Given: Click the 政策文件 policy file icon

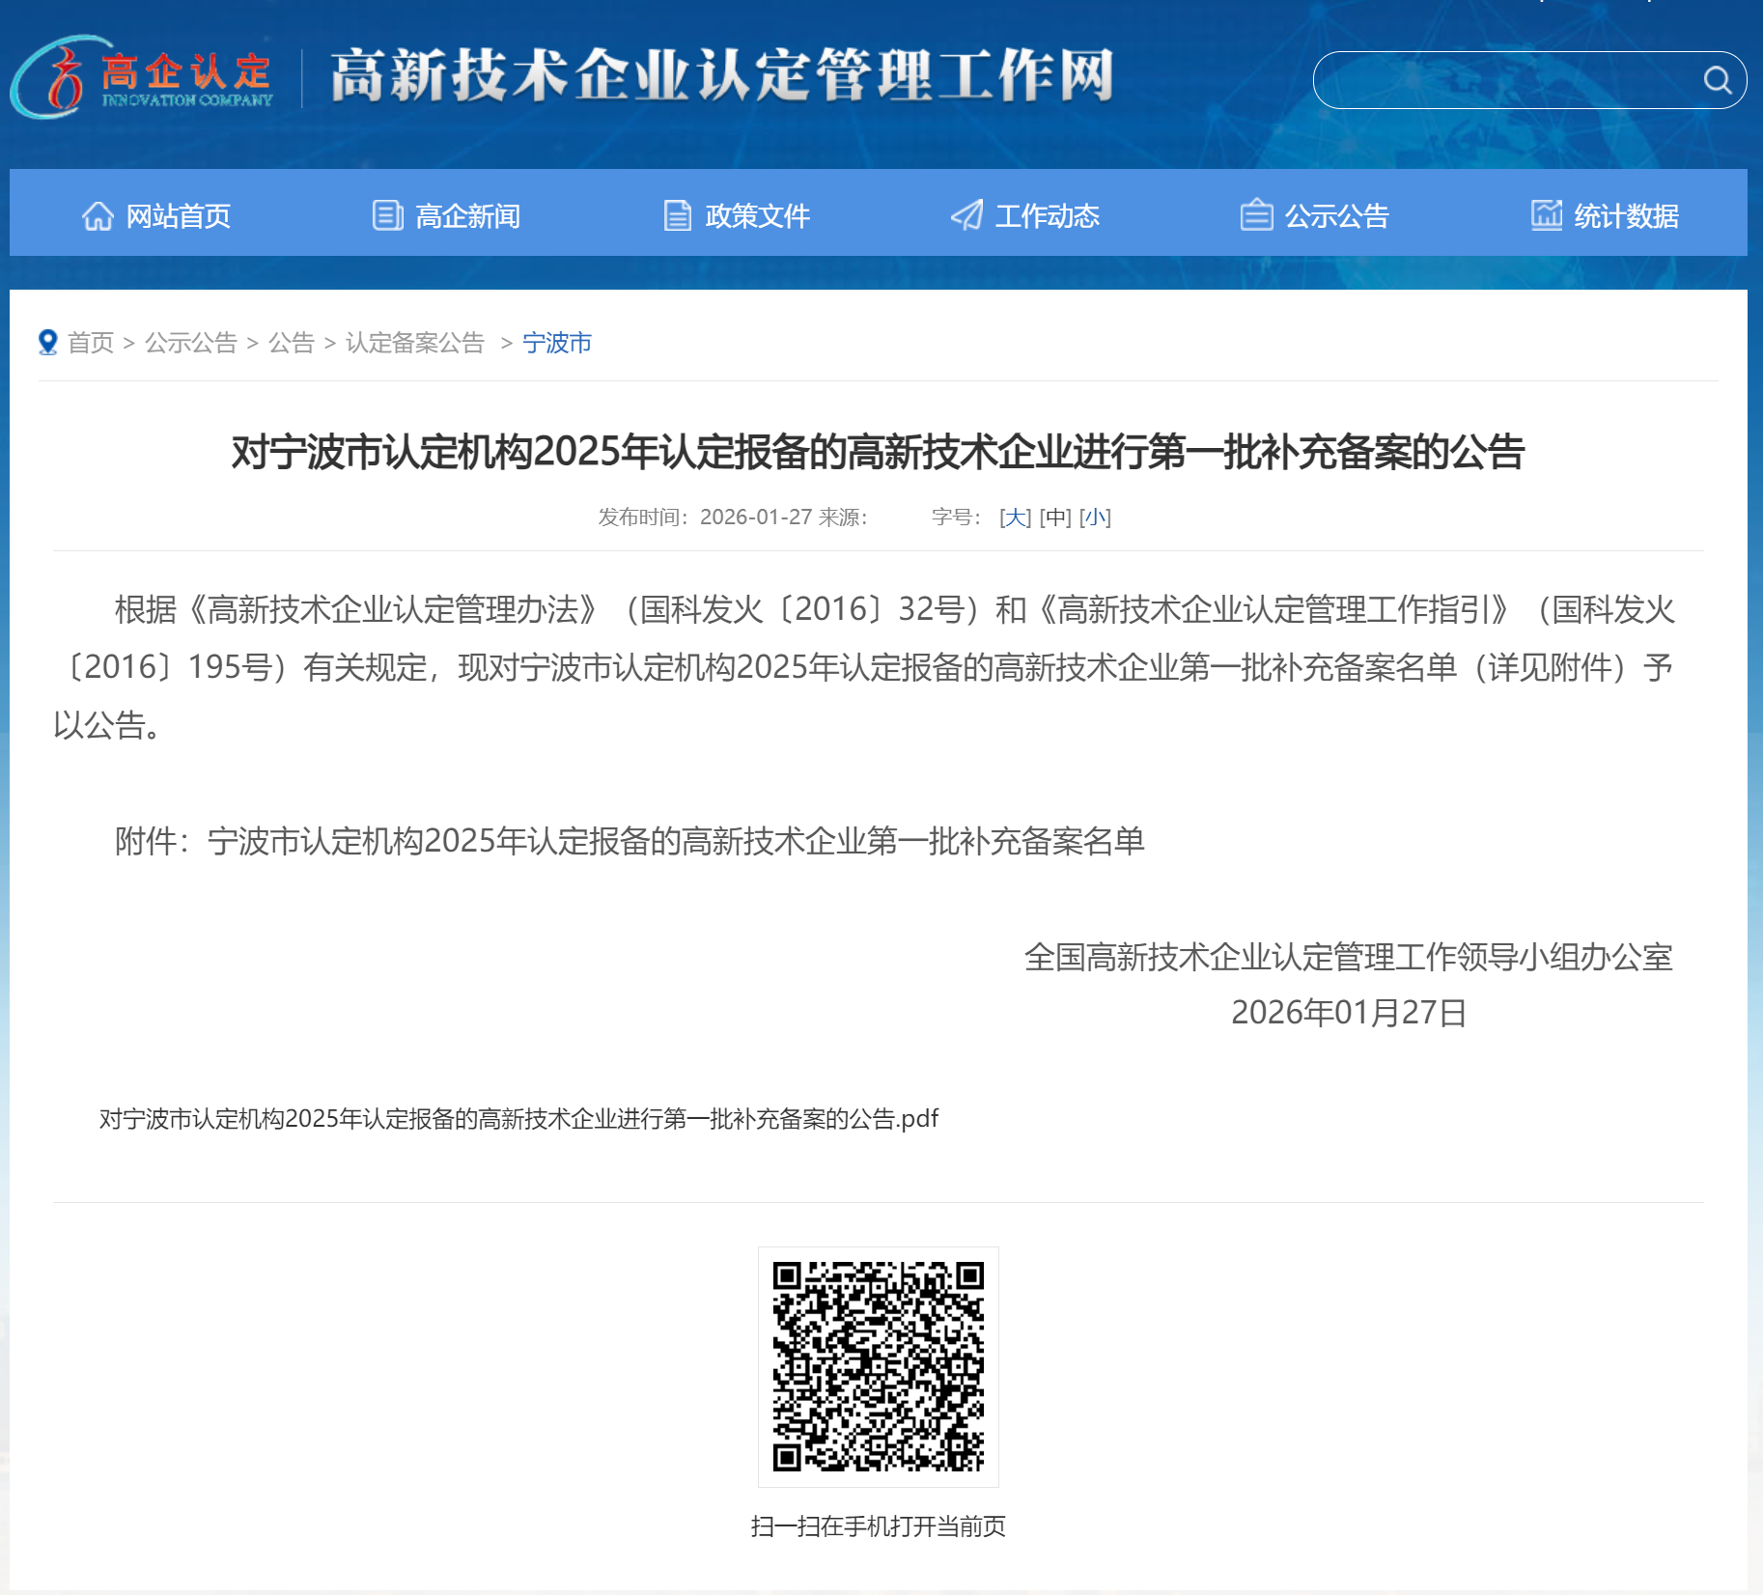Looking at the screenshot, I should tap(677, 214).
